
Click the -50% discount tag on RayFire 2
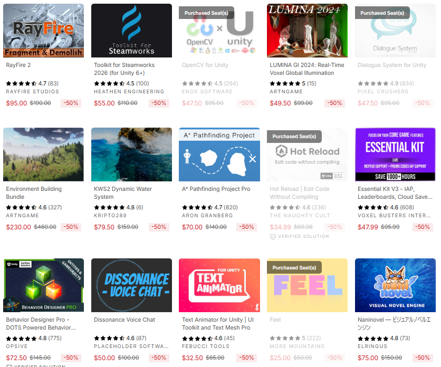tap(71, 103)
